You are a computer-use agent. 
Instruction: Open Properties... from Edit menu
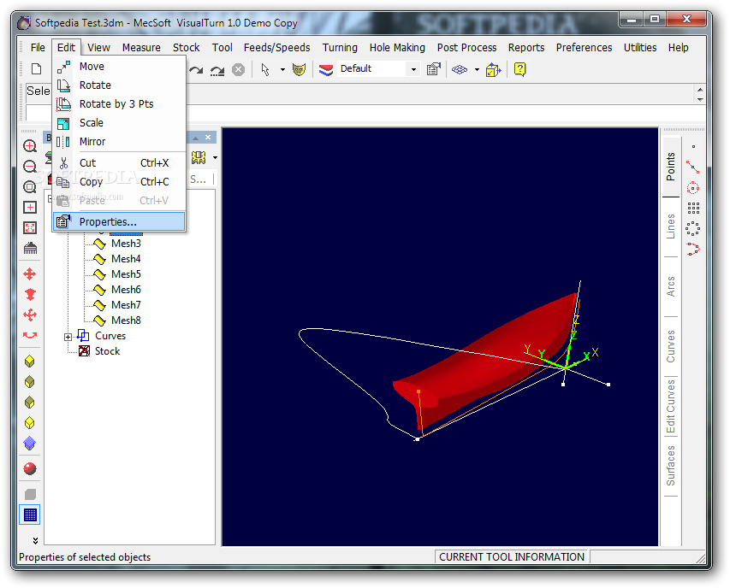(119, 221)
